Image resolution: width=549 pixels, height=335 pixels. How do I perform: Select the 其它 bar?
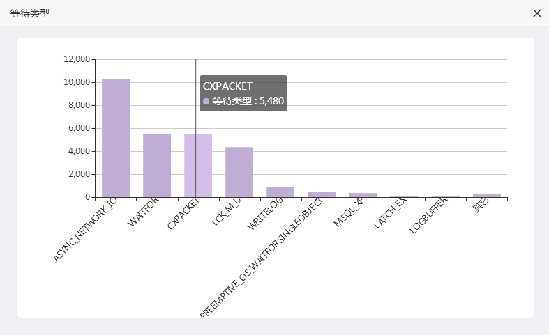pos(486,195)
